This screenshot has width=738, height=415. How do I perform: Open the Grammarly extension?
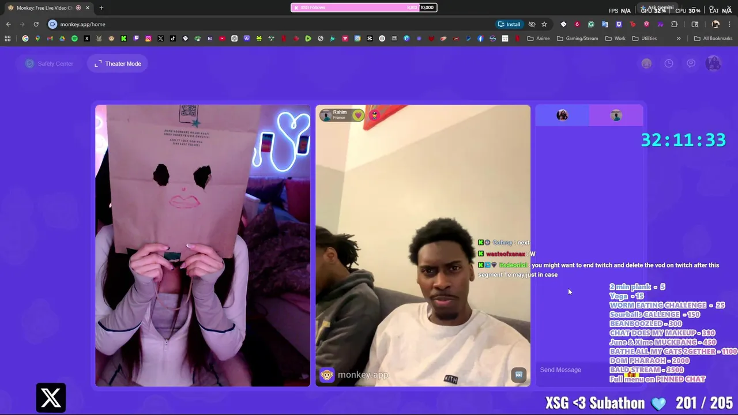(591, 24)
